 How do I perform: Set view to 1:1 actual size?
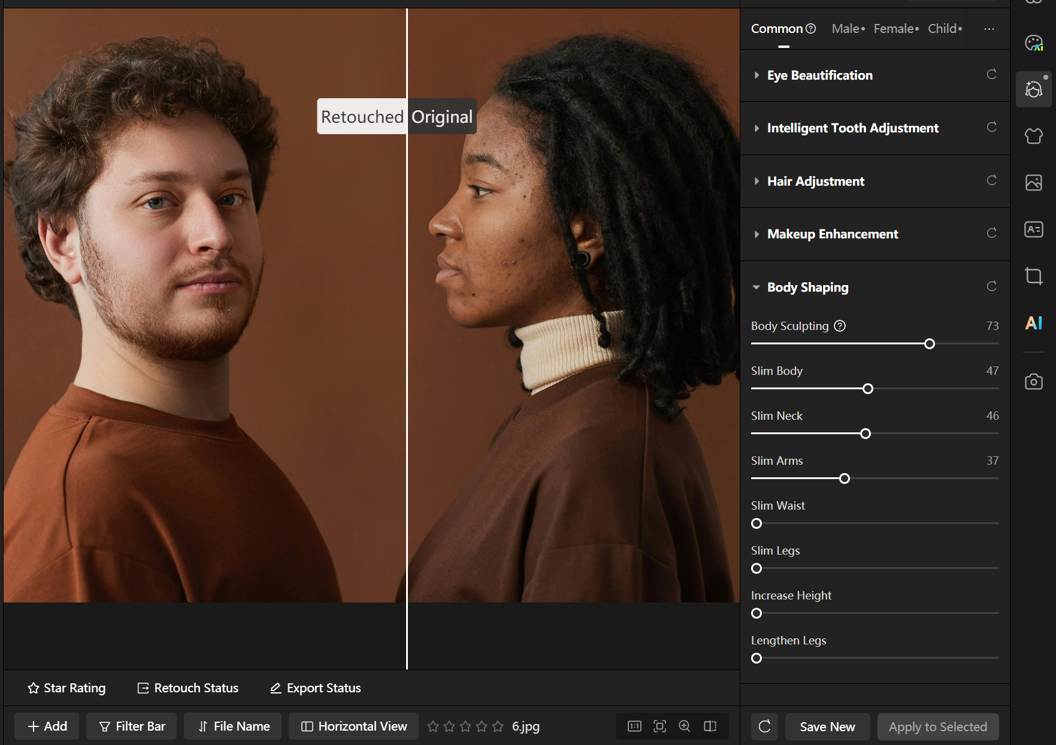pyautogui.click(x=634, y=726)
